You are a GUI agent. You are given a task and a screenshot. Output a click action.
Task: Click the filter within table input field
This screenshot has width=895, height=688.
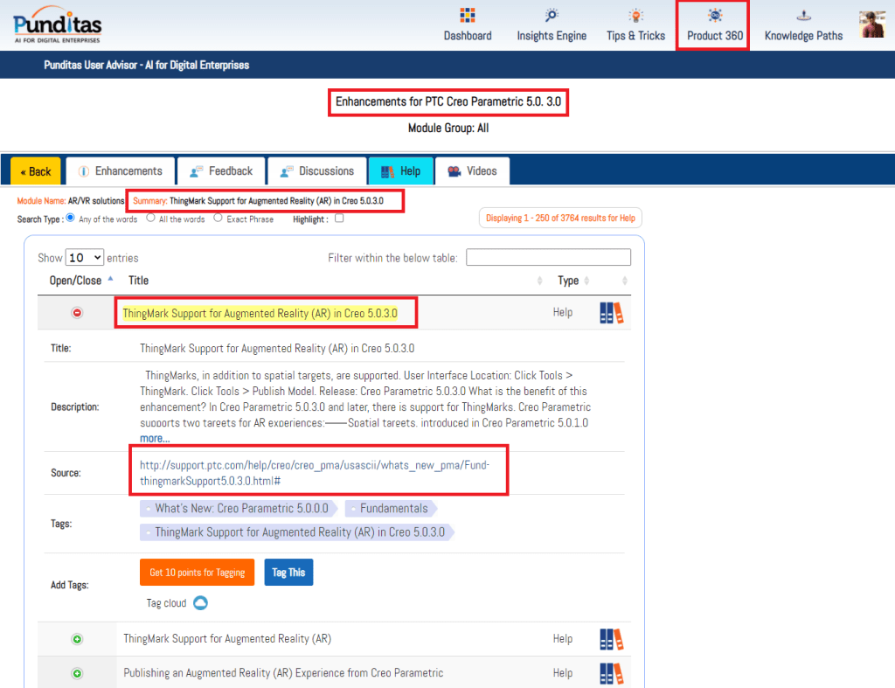[548, 257]
